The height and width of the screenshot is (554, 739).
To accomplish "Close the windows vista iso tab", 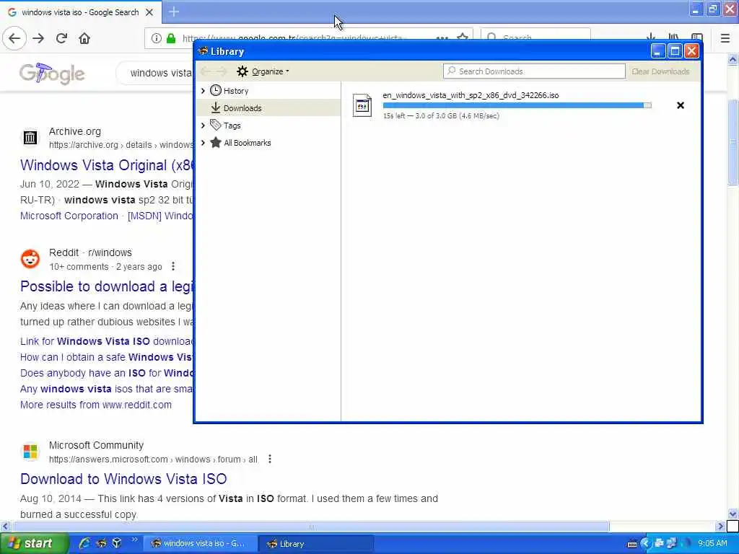I will tap(149, 12).
